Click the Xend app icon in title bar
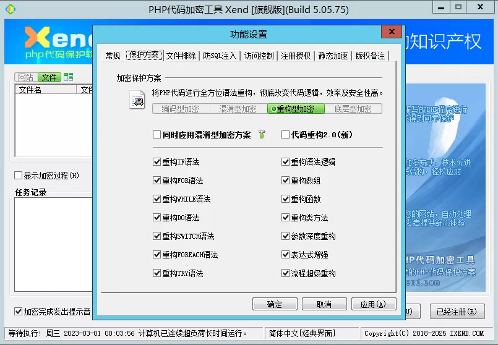 10,9
